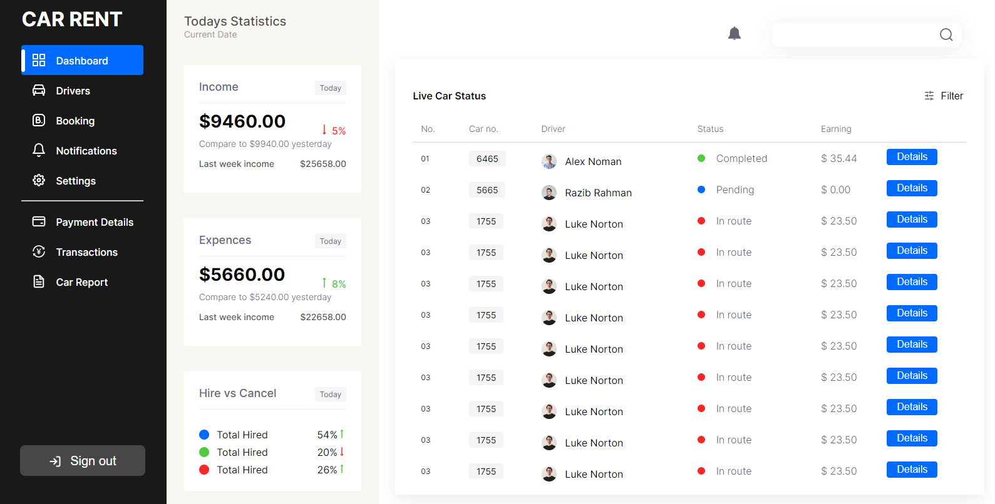Open Details for Razib Rahman's row
Viewport: 995px width, 504px height.
tap(912, 188)
